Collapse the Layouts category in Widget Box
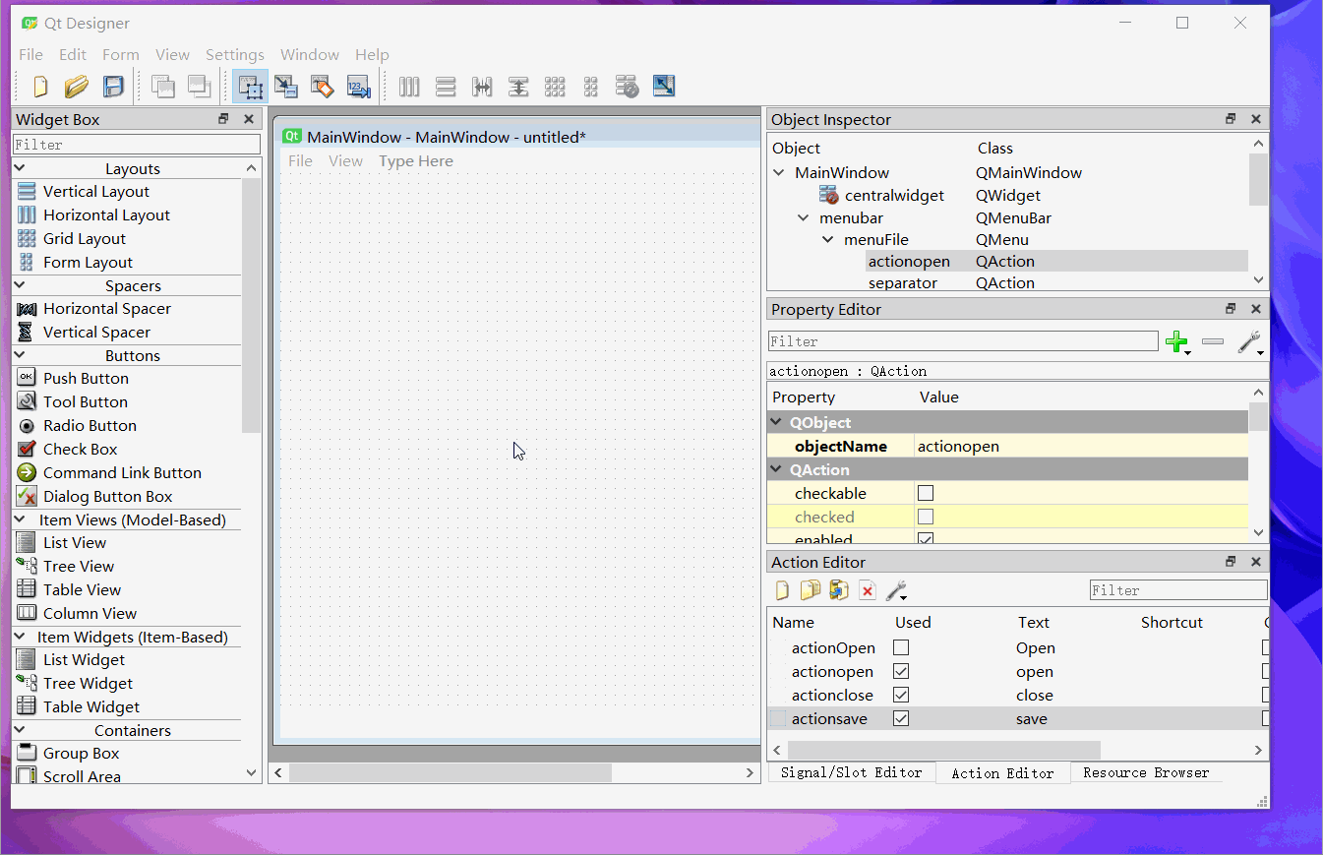The image size is (1323, 855). (x=20, y=168)
